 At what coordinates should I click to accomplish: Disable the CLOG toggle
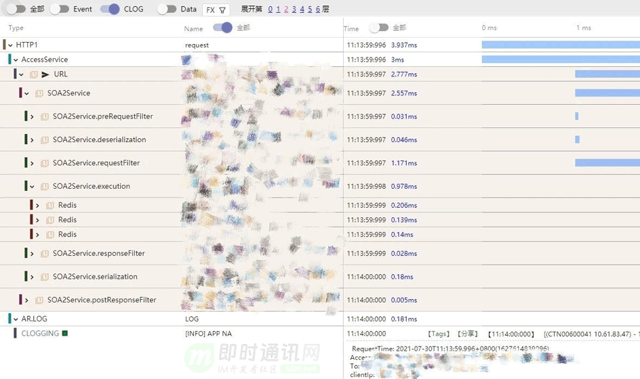tap(110, 9)
